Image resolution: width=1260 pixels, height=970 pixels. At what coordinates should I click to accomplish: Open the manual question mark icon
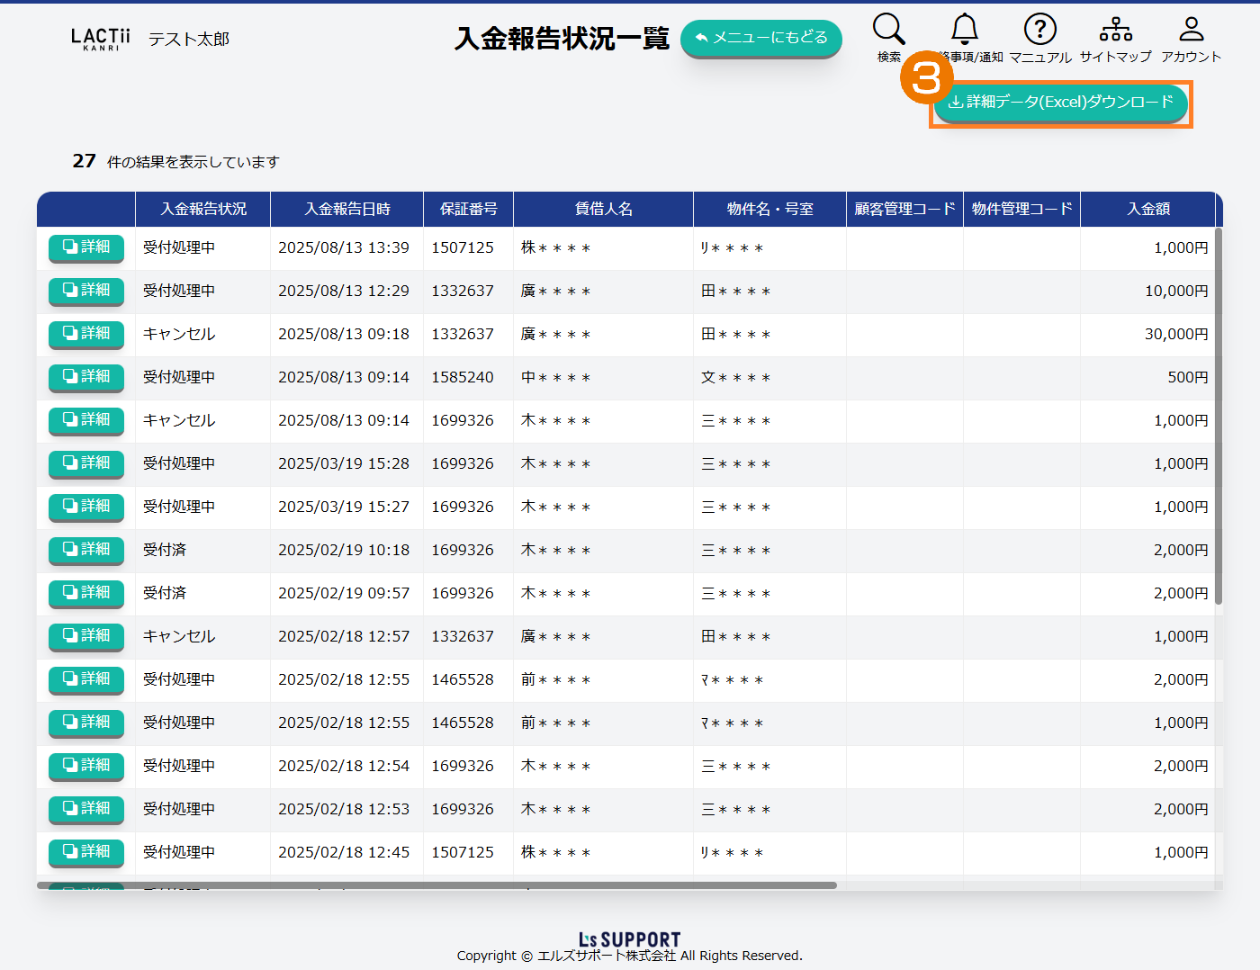tap(1039, 31)
